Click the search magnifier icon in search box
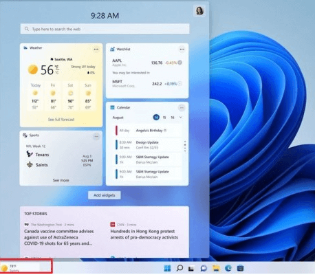Screen dimensions: 315x275 pos(27,29)
